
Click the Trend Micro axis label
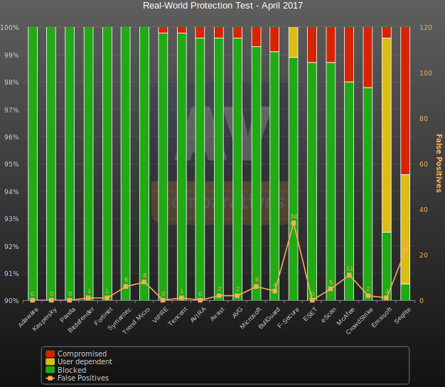[136, 321]
